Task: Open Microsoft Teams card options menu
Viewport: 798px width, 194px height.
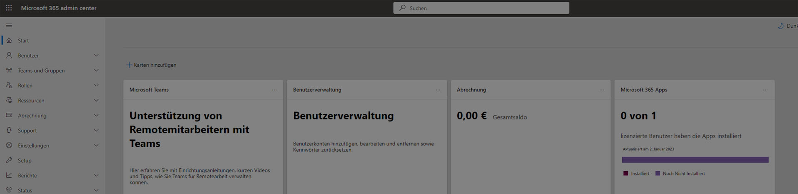Action: pyautogui.click(x=274, y=90)
